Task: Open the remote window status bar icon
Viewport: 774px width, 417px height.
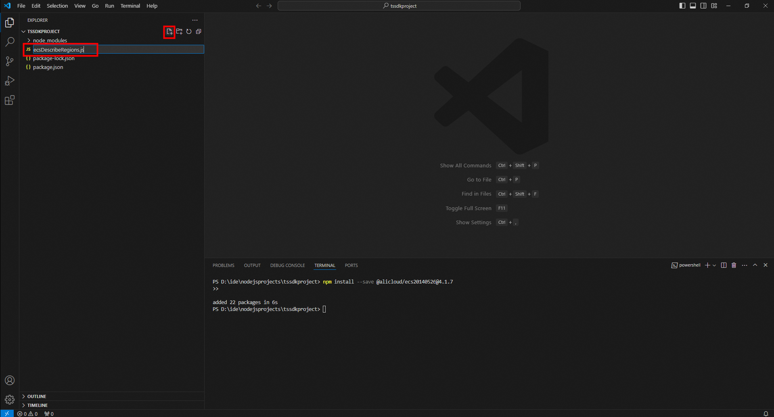Action: tap(7, 413)
